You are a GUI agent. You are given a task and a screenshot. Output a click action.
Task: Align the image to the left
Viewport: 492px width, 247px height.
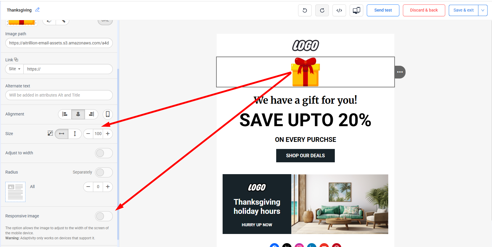pyautogui.click(x=65, y=114)
